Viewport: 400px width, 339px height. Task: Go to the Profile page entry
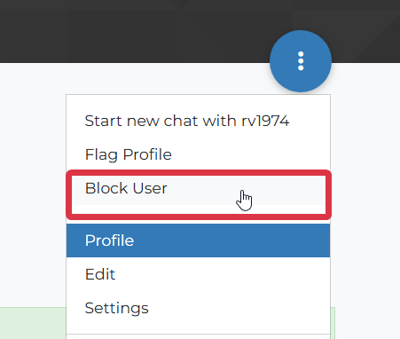click(x=198, y=240)
